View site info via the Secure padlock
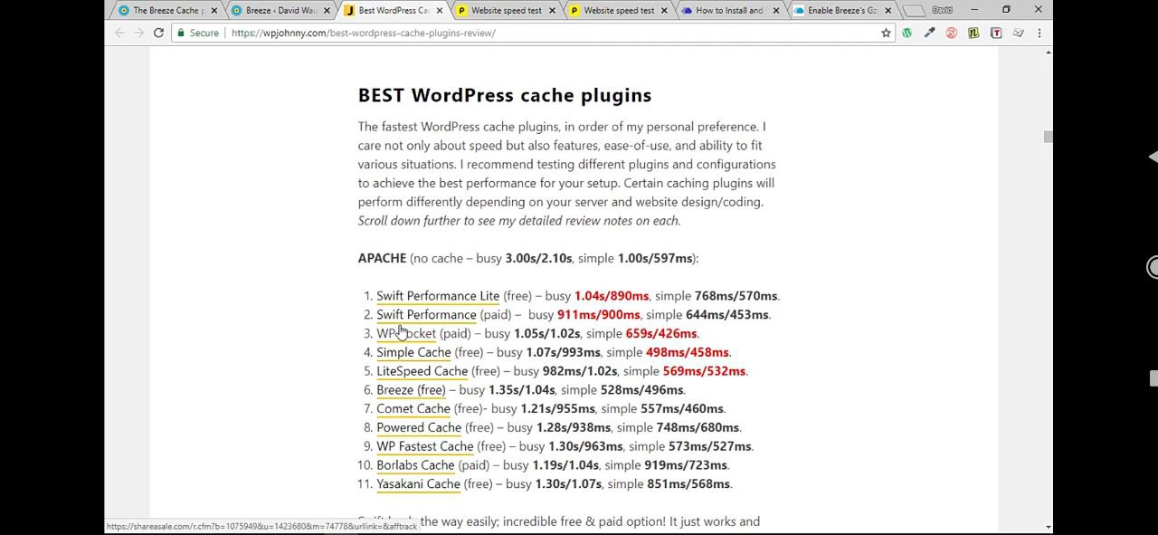Image resolution: width=1158 pixels, height=535 pixels. point(198,33)
